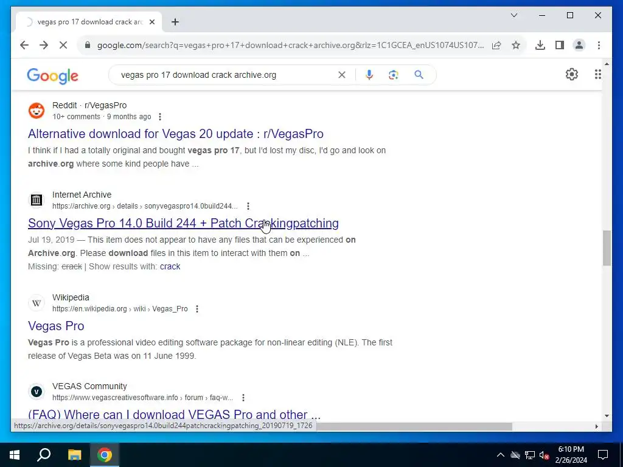
Task: Click the scroll up arrow
Action: coord(607,63)
